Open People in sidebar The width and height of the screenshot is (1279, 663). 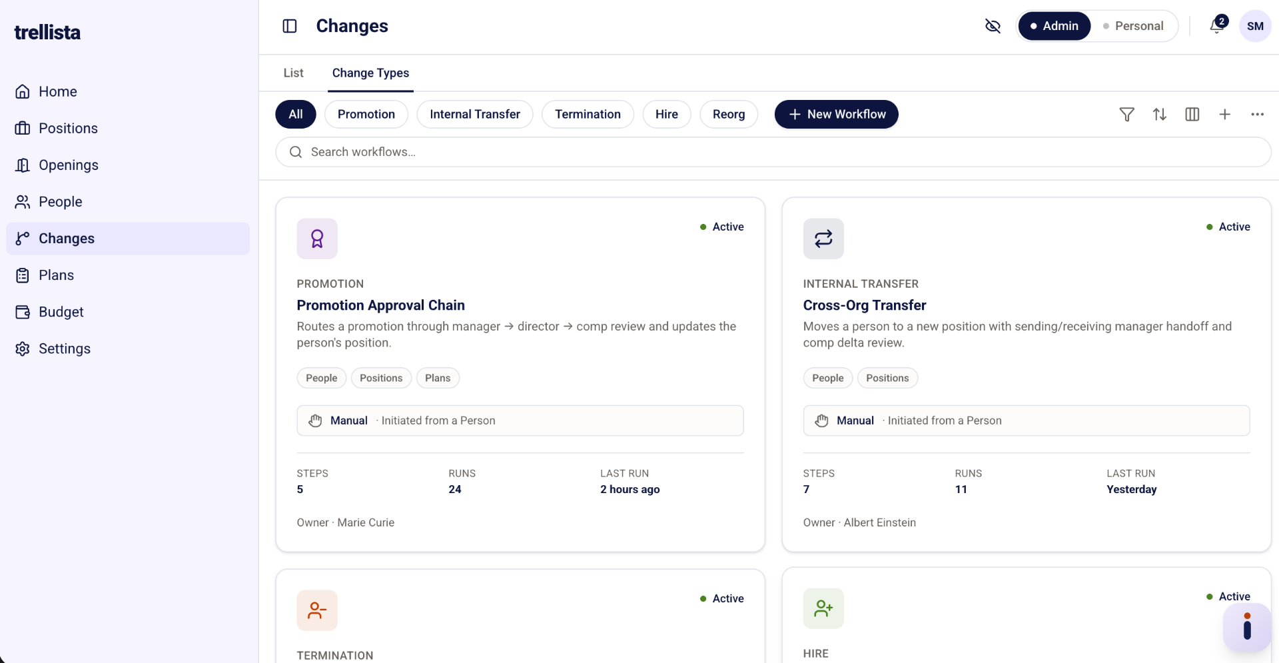click(128, 202)
